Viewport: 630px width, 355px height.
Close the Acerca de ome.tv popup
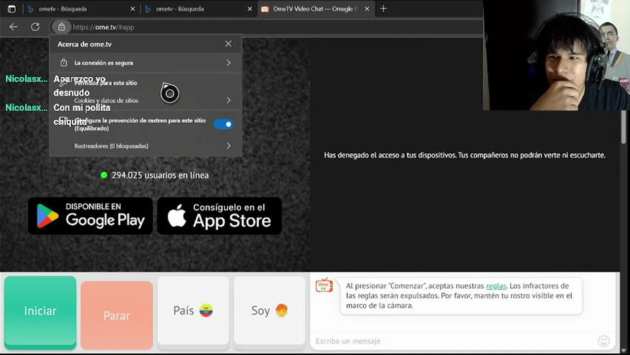228,44
